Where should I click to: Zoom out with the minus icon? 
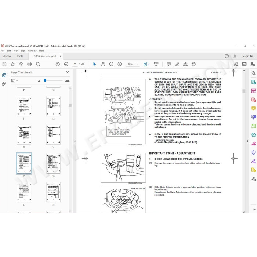pyautogui.click(x=111, y=64)
